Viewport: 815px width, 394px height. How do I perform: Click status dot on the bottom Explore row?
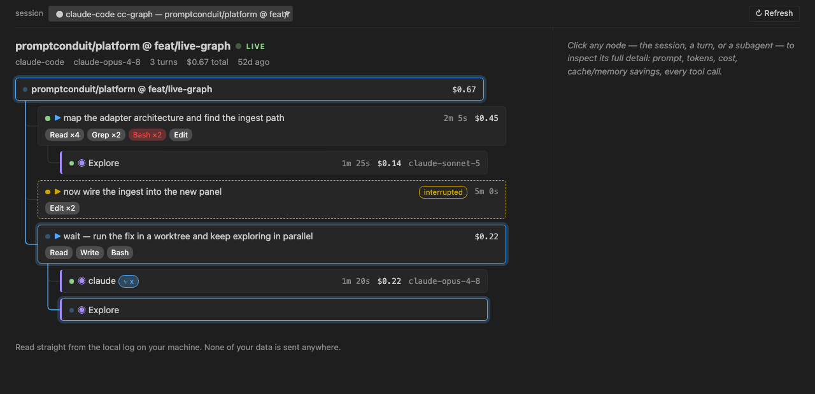coord(71,310)
